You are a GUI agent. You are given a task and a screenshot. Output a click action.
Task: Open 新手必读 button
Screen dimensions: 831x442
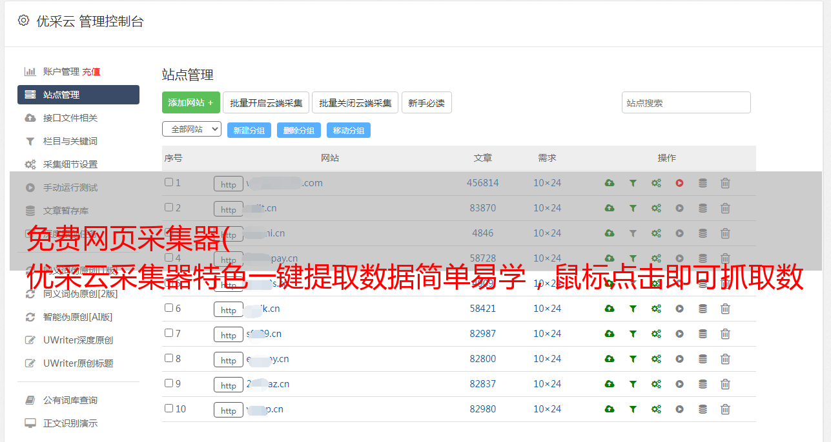(427, 102)
